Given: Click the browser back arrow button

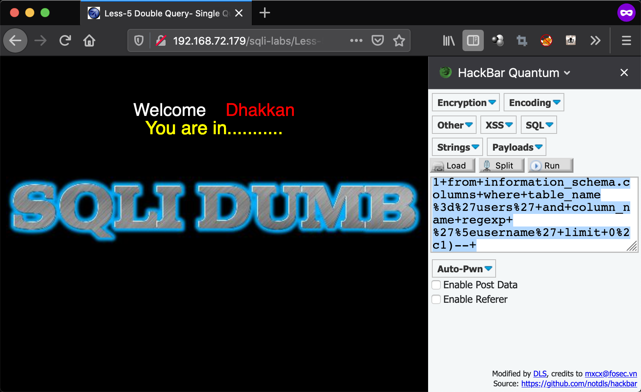Looking at the screenshot, I should (x=15, y=40).
